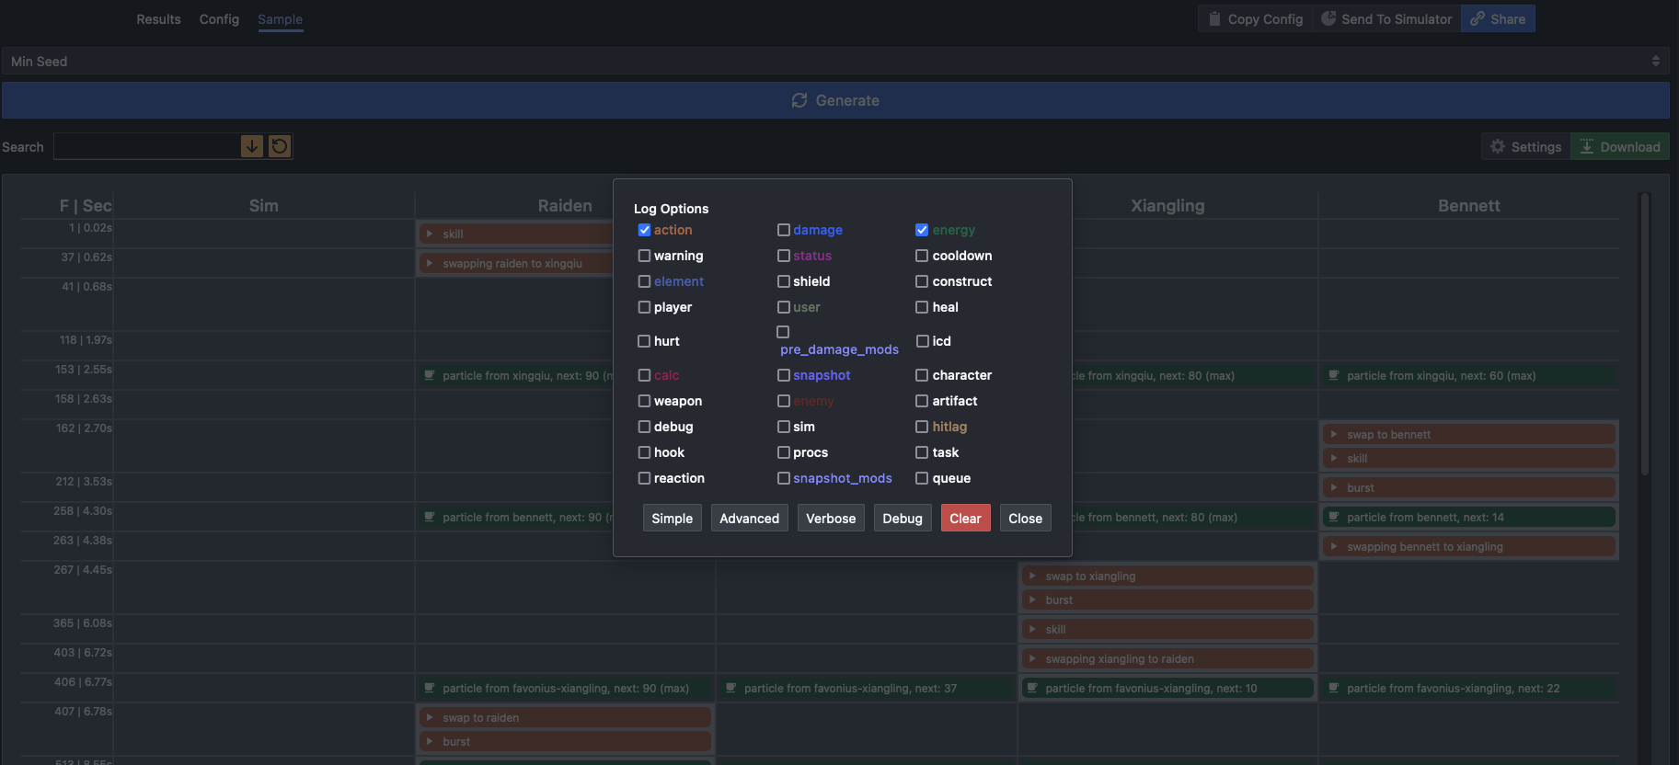Viewport: 1679px width, 765px height.
Task: Check the cooldown option
Action: [x=922, y=256]
